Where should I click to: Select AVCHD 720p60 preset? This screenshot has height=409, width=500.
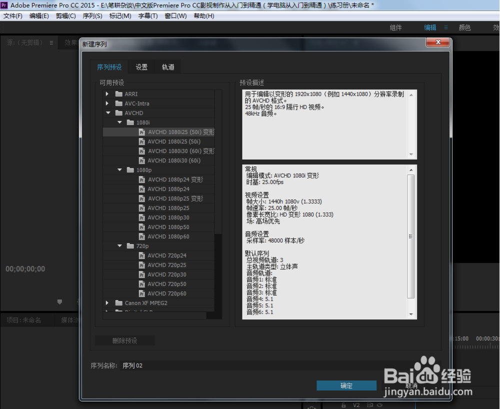click(x=158, y=293)
